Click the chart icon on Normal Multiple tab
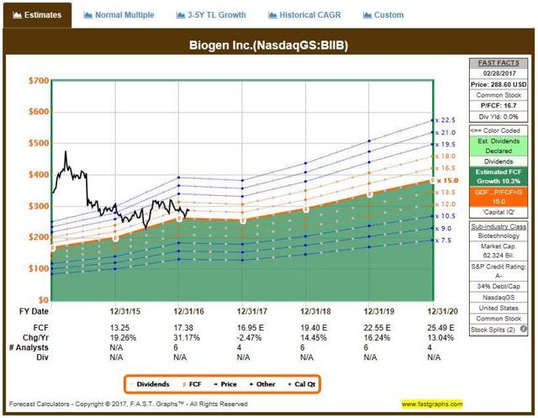 (87, 15)
